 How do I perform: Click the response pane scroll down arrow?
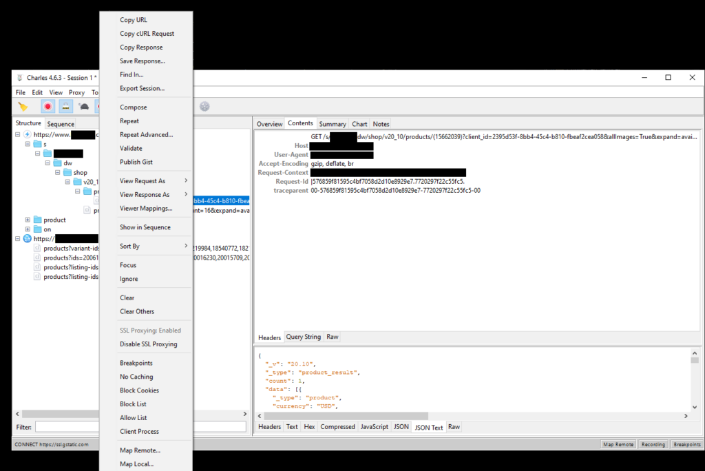[x=695, y=407]
